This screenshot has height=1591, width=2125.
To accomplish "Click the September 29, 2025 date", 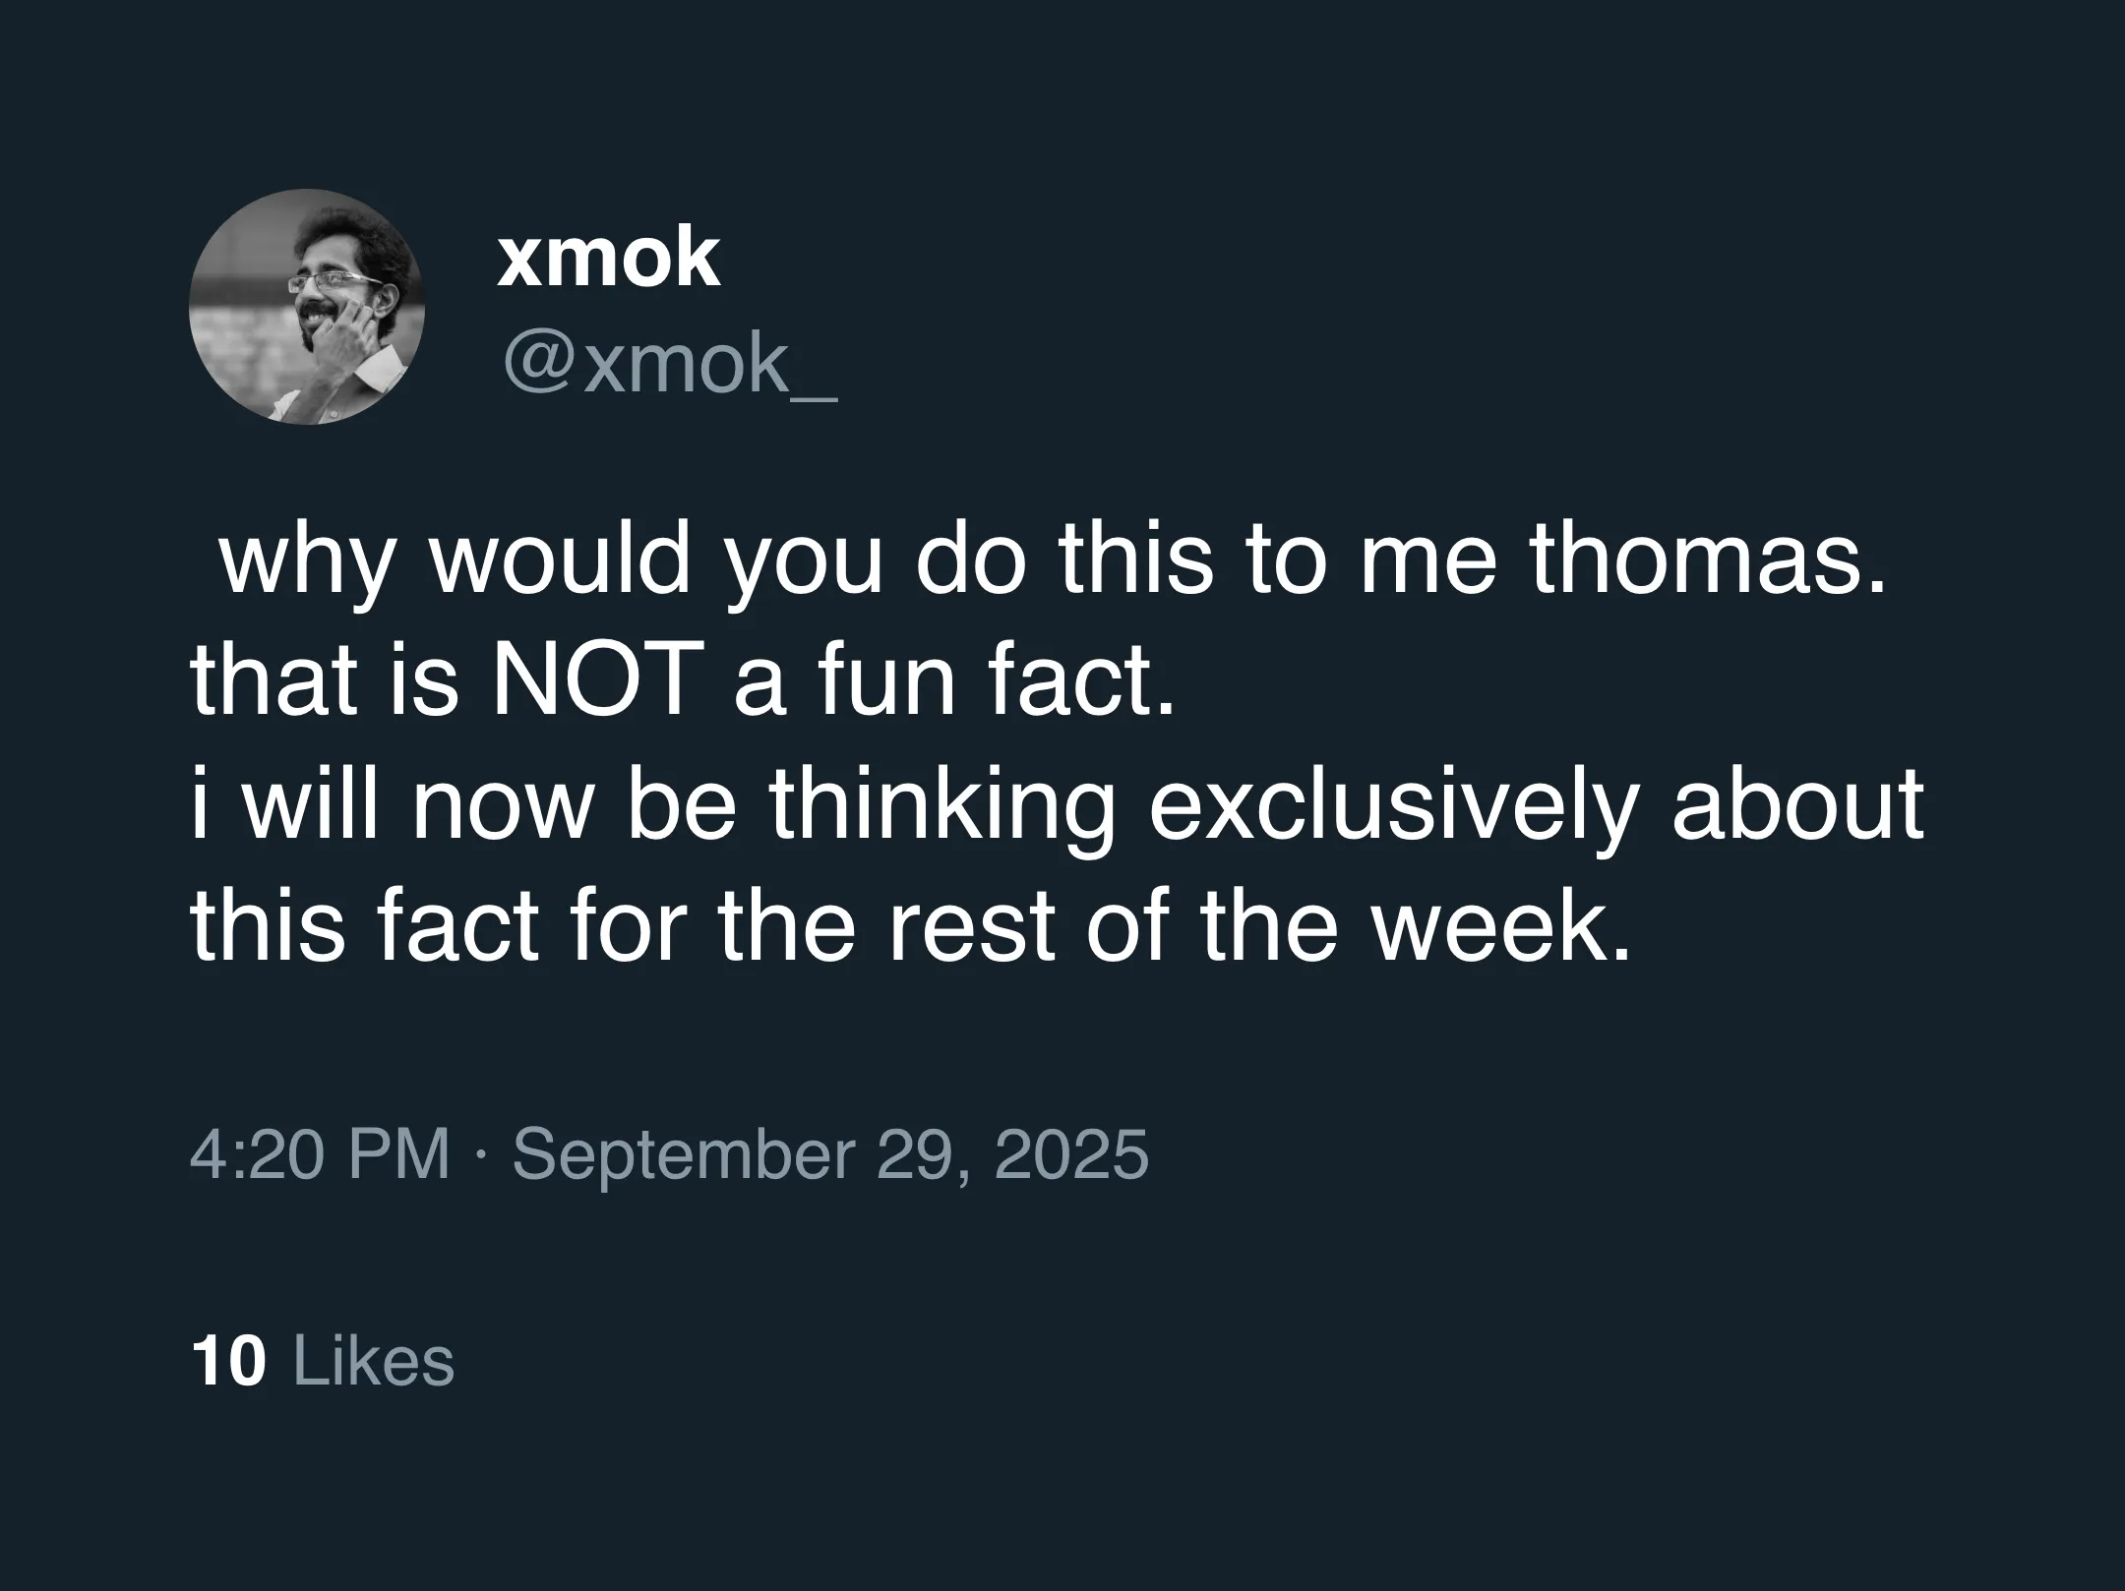I will (829, 1152).
